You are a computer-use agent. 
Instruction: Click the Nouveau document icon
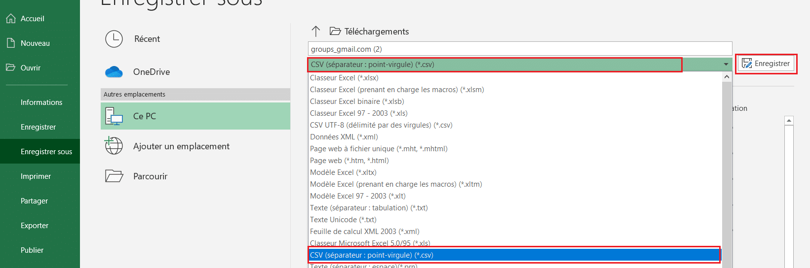tap(11, 43)
